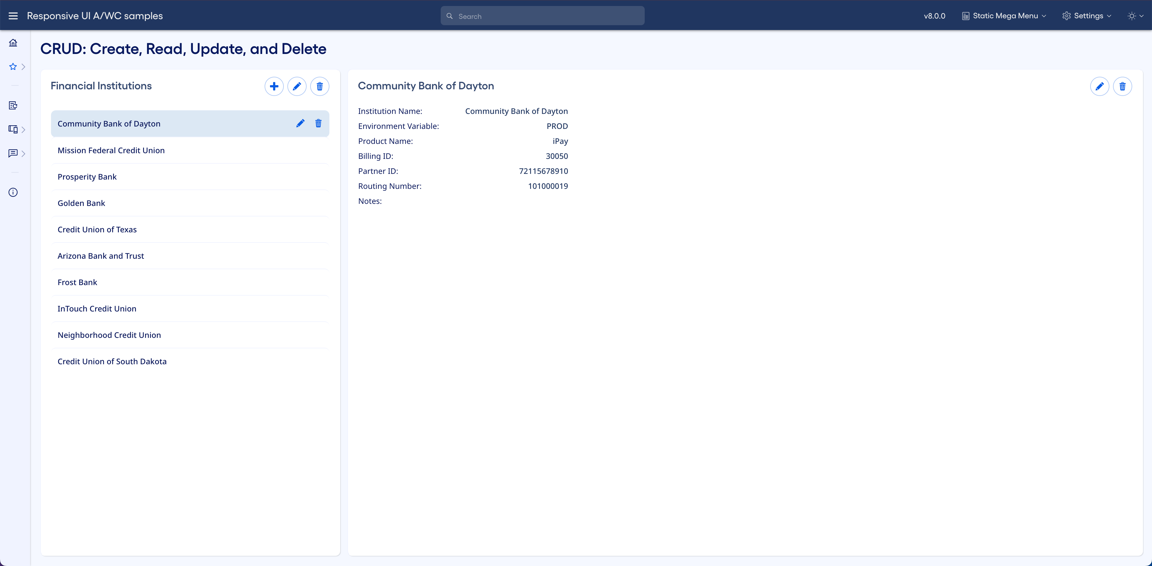
Task: Click the hamburger menu icon
Action: (13, 16)
